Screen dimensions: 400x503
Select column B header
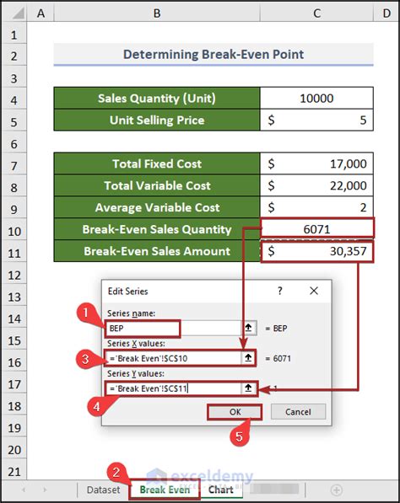click(x=157, y=13)
